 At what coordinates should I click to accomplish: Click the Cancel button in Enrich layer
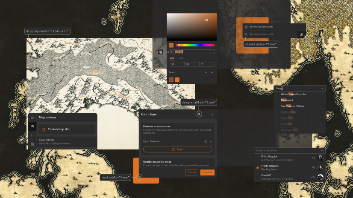(191, 172)
